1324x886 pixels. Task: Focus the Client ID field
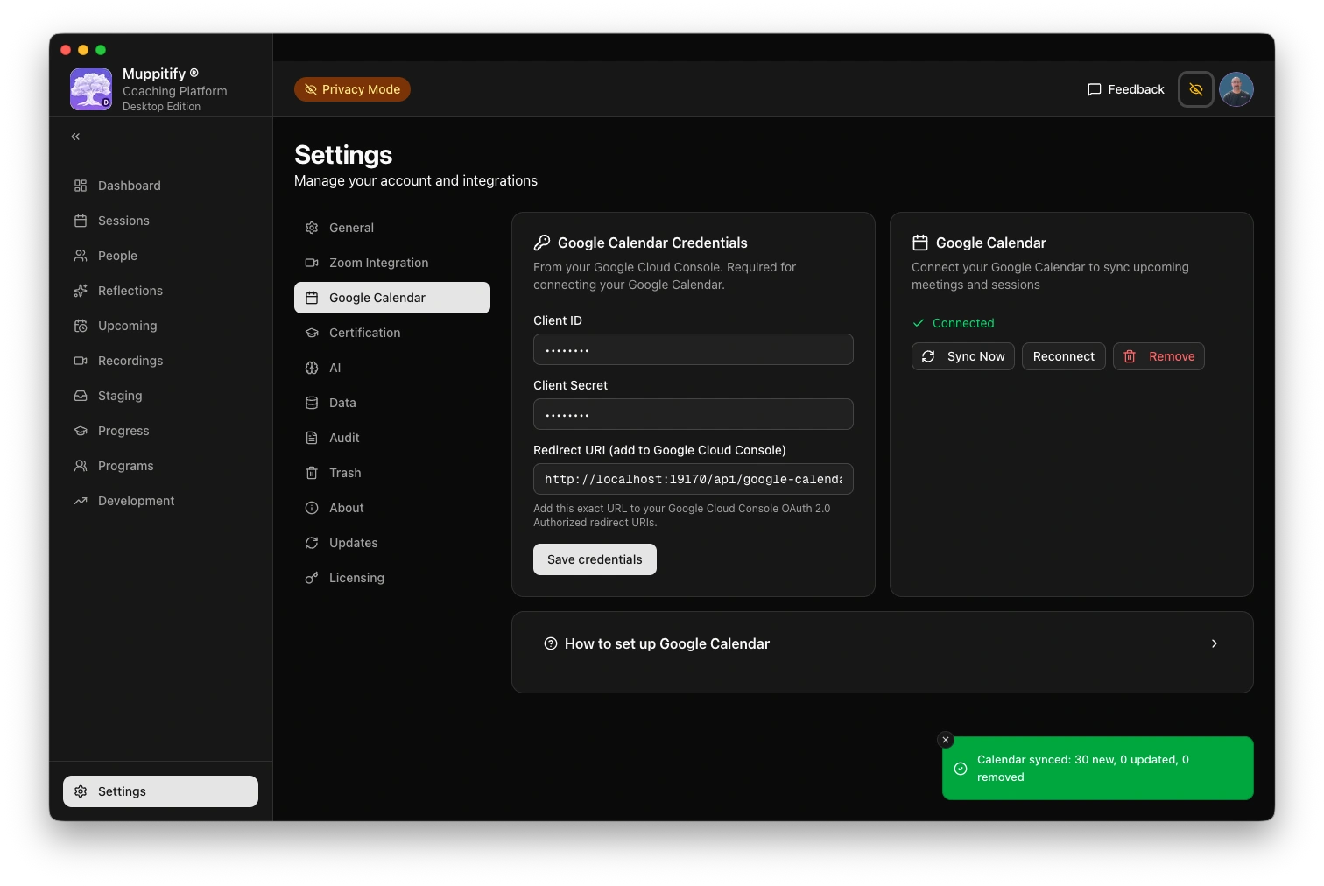693,349
